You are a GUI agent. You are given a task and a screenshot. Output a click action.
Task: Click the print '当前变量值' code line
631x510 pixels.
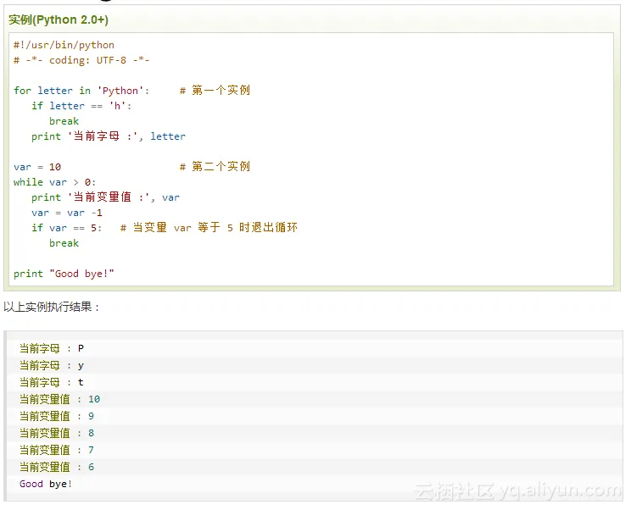105,197
